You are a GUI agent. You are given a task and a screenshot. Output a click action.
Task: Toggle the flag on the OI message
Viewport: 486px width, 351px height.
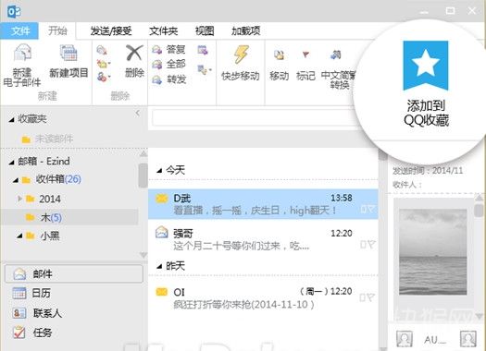pyautogui.click(x=370, y=297)
